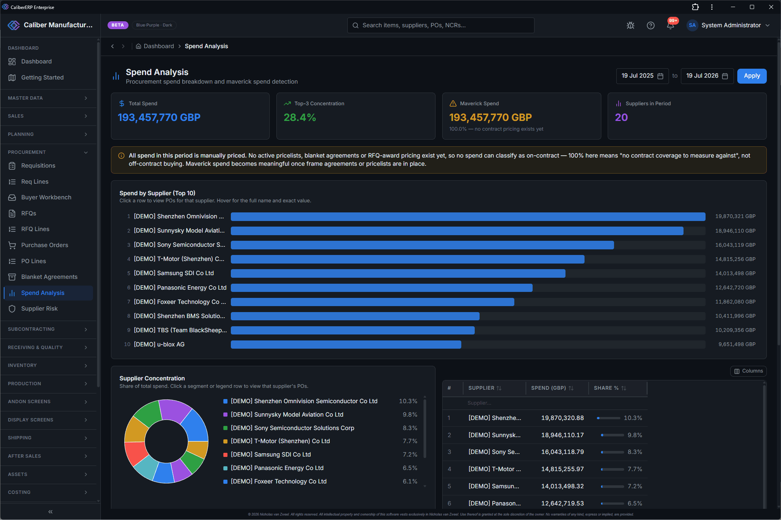This screenshot has height=520, width=781.
Task: Open the title bar three-dot menu
Action: (712, 7)
